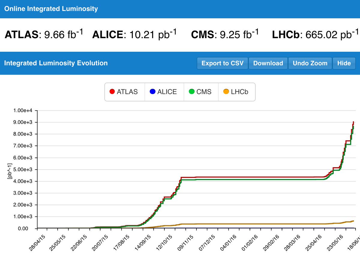Toggle the ALICE series in legend
The height and width of the screenshot is (254, 360).
click(x=164, y=92)
